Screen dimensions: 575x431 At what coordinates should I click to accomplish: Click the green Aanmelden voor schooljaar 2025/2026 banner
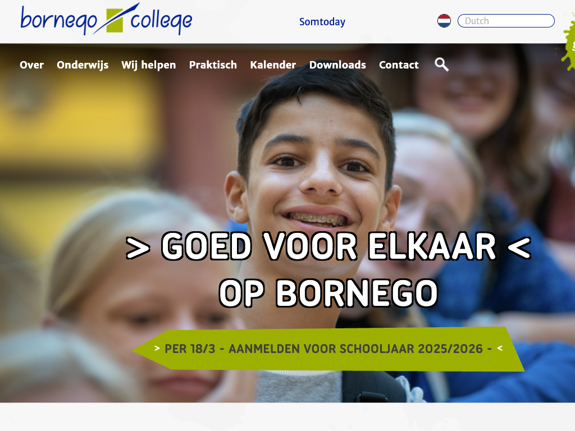coord(328,349)
